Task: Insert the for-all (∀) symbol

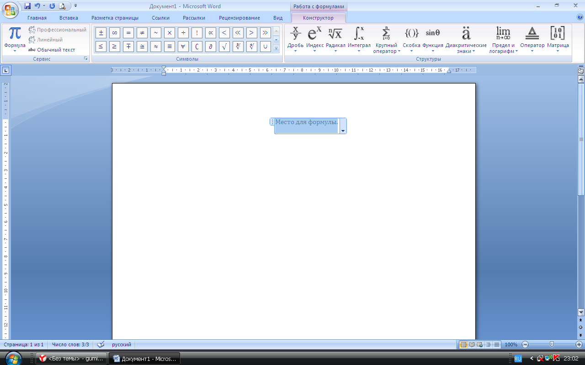Action: pyautogui.click(x=183, y=47)
